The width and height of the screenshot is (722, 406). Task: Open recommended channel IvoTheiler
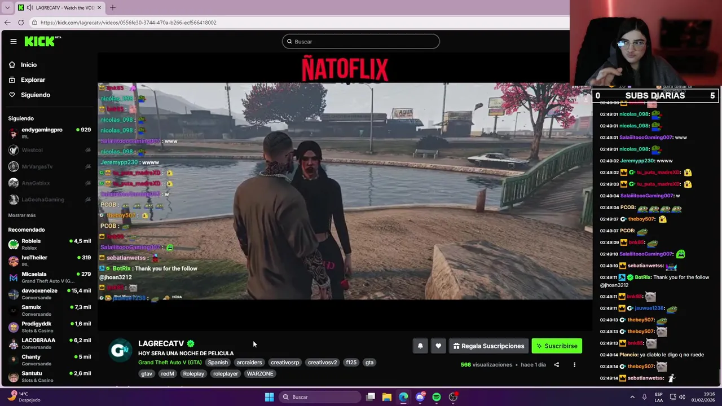pyautogui.click(x=50, y=261)
